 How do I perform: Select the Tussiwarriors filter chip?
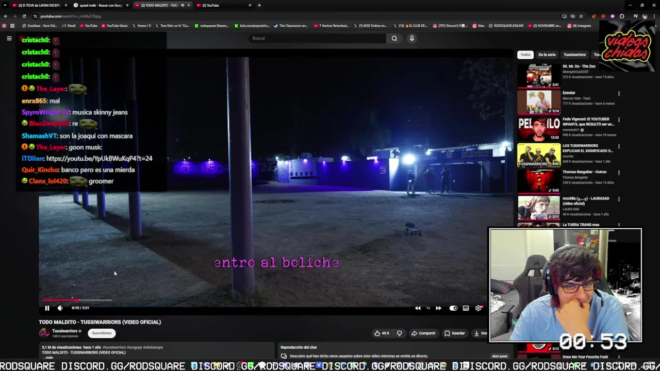point(574,55)
